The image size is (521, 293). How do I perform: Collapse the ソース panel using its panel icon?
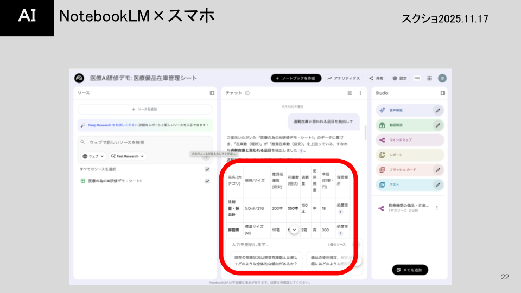[x=212, y=93]
